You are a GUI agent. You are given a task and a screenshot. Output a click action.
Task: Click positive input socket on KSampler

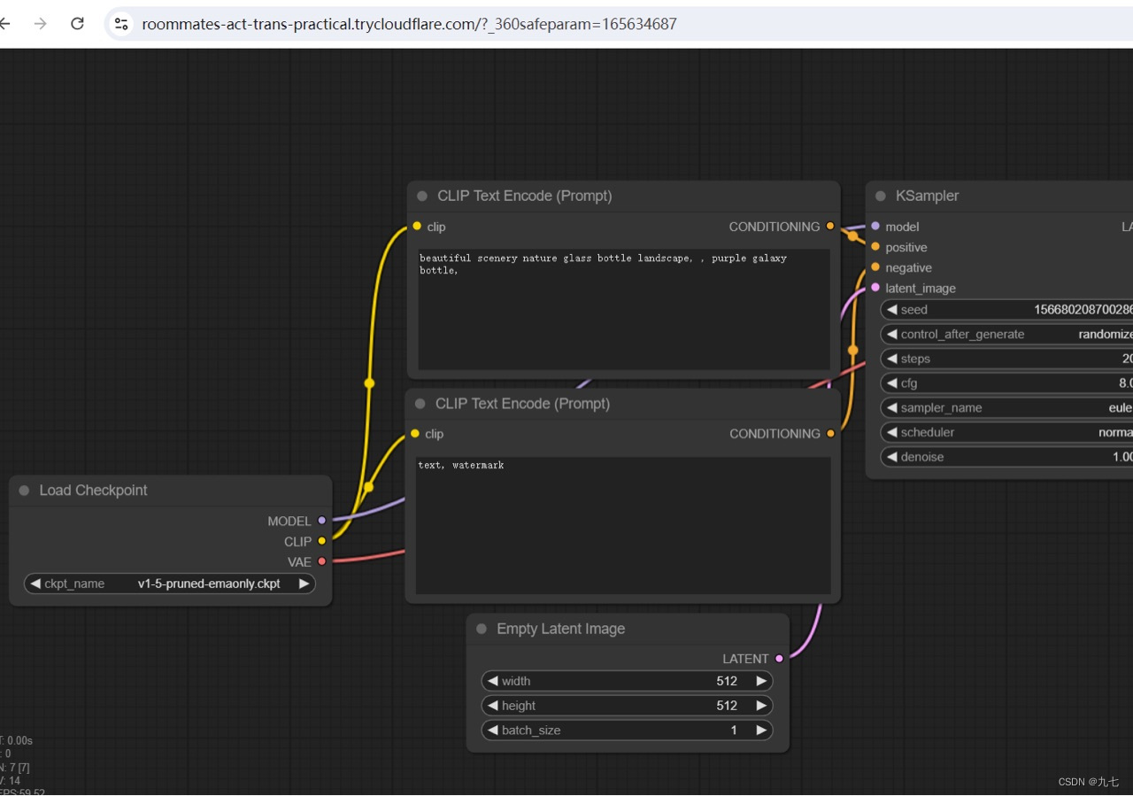click(x=875, y=247)
